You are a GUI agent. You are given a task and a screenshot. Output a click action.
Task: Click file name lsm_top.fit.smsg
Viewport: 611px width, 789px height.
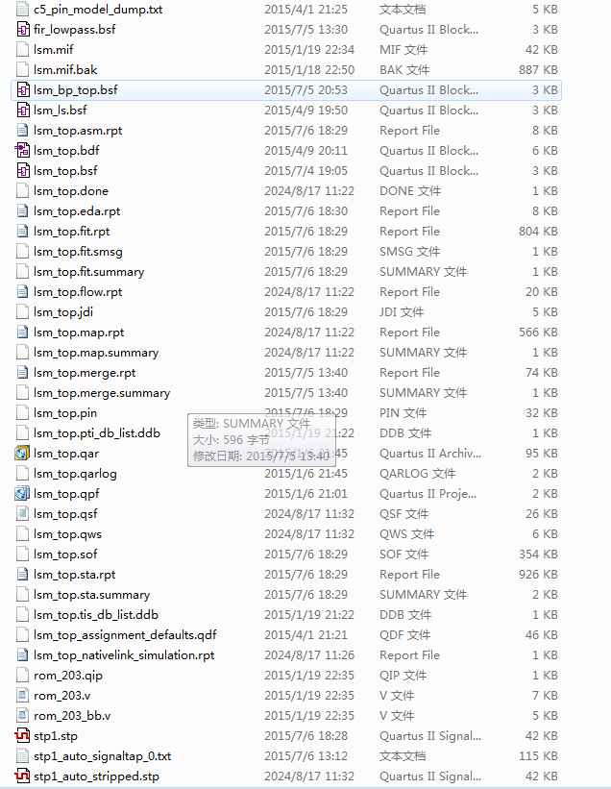pyautogui.click(x=78, y=252)
